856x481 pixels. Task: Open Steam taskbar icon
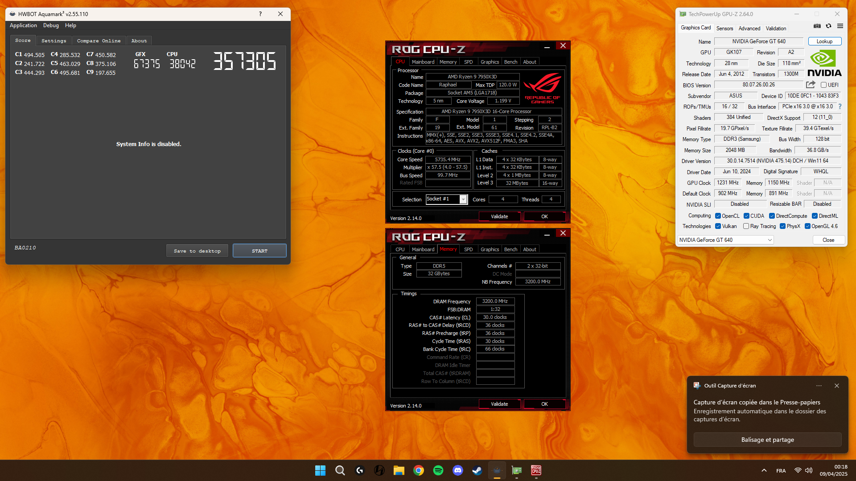pyautogui.click(x=477, y=470)
